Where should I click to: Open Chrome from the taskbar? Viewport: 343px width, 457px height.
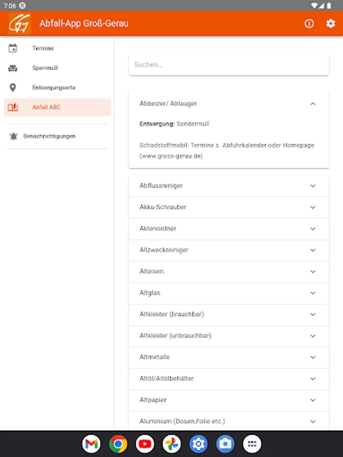click(118, 444)
